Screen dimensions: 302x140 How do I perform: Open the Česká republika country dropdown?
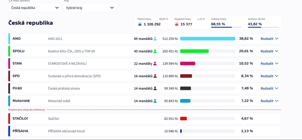click(x=35, y=8)
